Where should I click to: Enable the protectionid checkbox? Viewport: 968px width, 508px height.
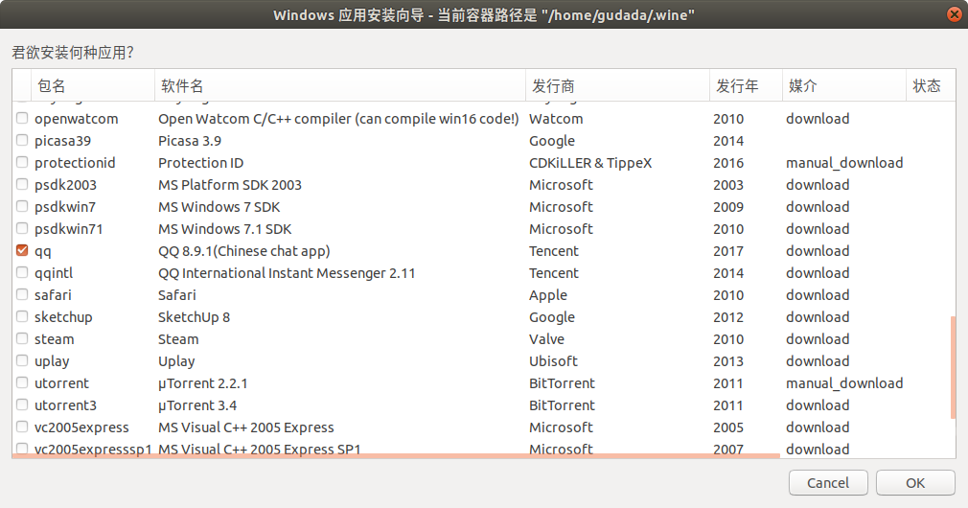(22, 162)
